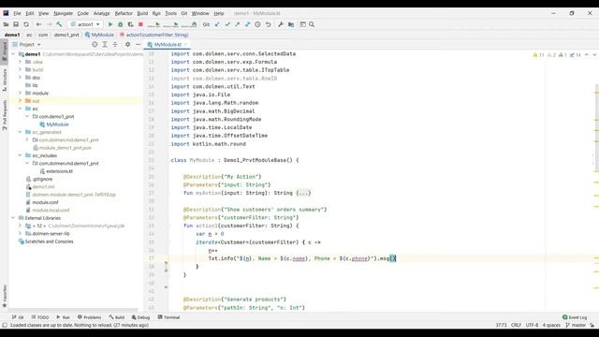
Task: Click the Reload from disk icon
Action: click(x=26, y=24)
